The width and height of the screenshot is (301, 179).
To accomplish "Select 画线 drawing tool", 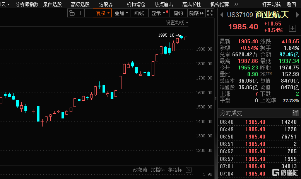I will (139, 13).
